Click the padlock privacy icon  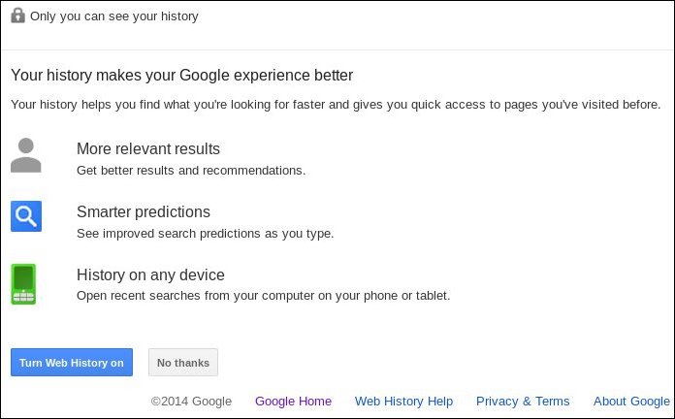[x=17, y=16]
